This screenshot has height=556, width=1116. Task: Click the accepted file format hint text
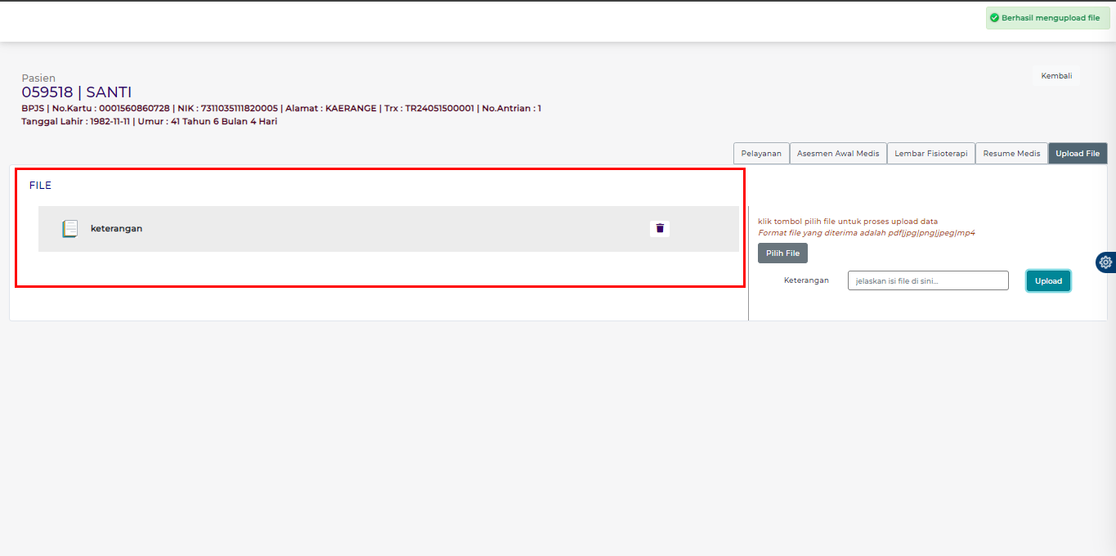click(866, 233)
